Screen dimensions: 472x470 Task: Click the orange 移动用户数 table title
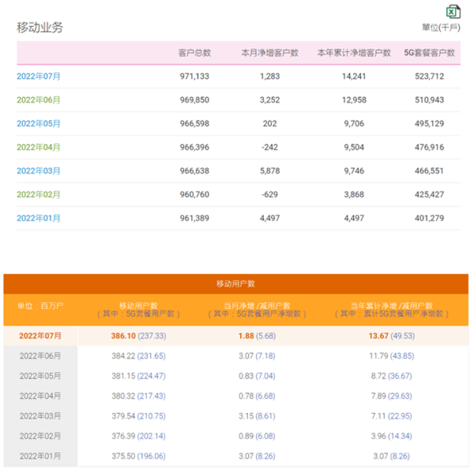click(x=236, y=284)
